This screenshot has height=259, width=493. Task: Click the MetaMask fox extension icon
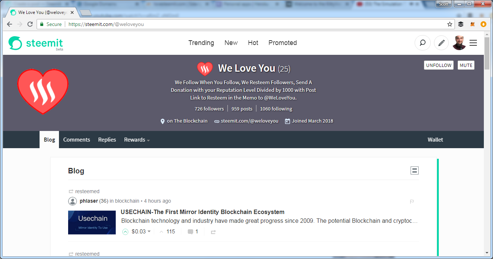tap(472, 24)
